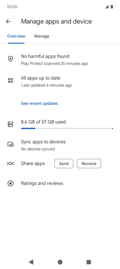Tap the Send button for sharing apps
The image size is (120, 269).
(x=64, y=164)
